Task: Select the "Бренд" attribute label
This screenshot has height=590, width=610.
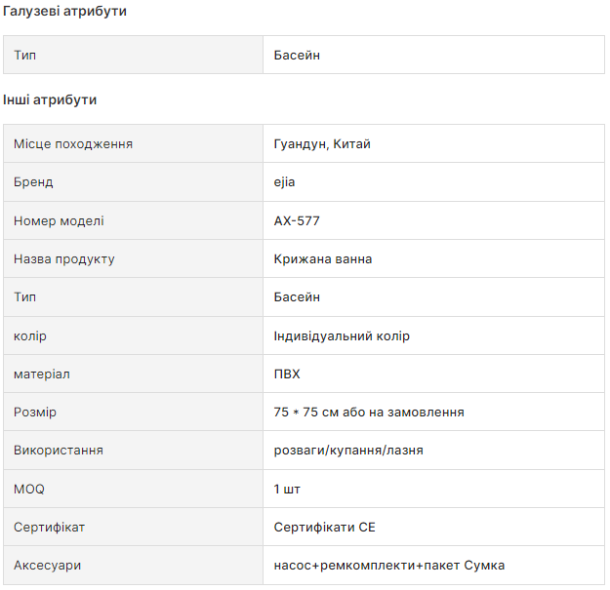Action: click(33, 182)
